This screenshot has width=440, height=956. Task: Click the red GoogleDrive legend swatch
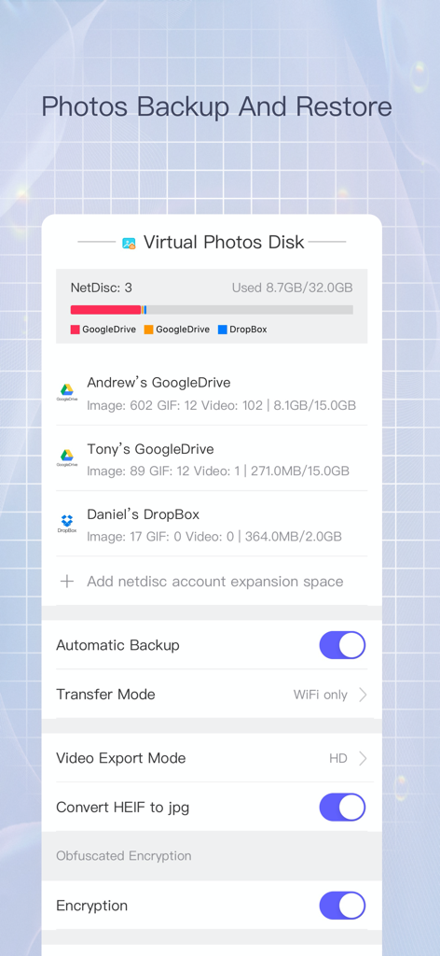(x=76, y=330)
